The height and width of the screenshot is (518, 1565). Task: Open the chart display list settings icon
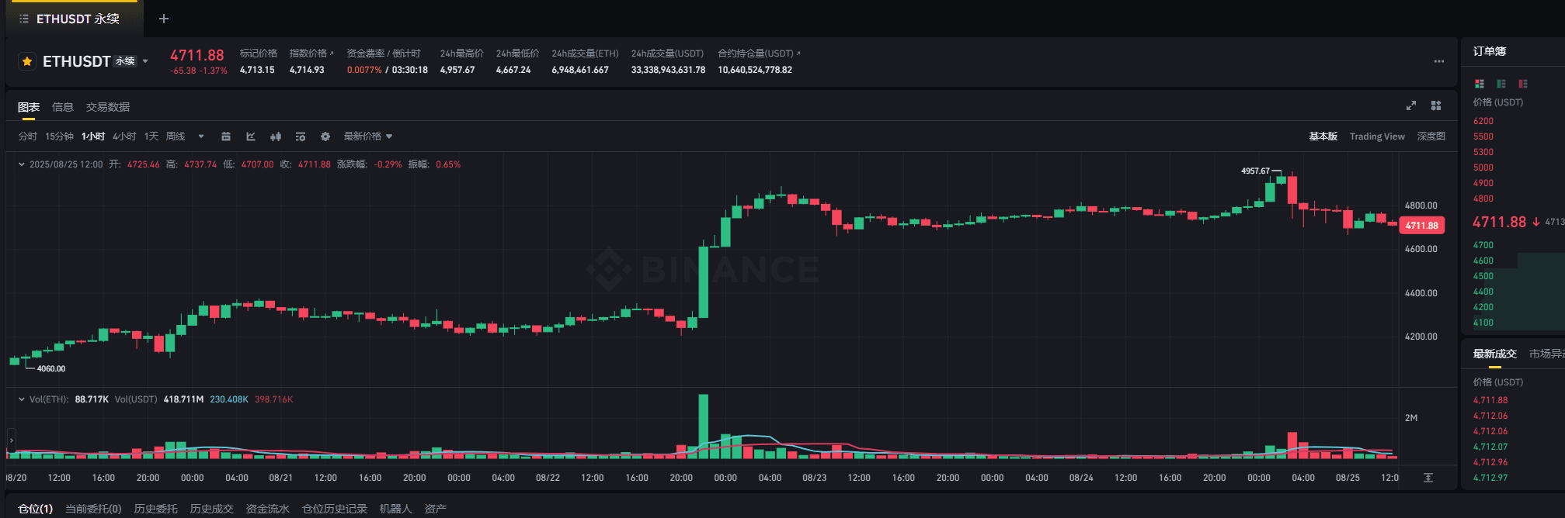[301, 136]
